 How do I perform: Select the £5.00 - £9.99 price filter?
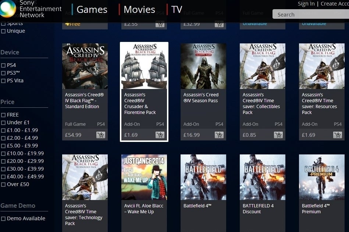tap(3, 146)
